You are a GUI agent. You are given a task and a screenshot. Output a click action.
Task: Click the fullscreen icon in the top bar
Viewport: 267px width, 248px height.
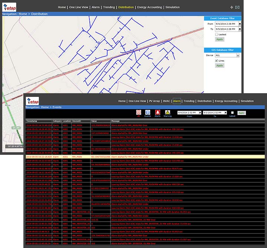pos(238,7)
